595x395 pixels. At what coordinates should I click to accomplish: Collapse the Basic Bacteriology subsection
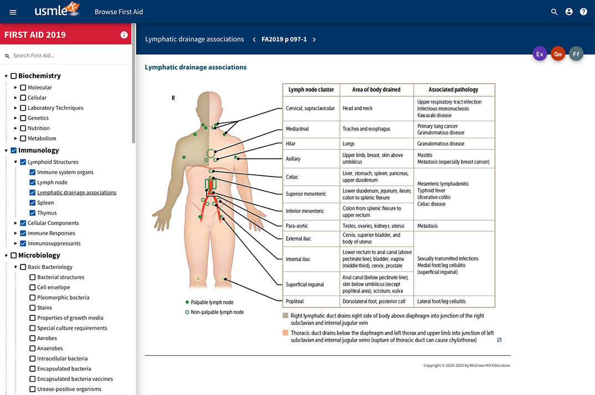(16, 267)
